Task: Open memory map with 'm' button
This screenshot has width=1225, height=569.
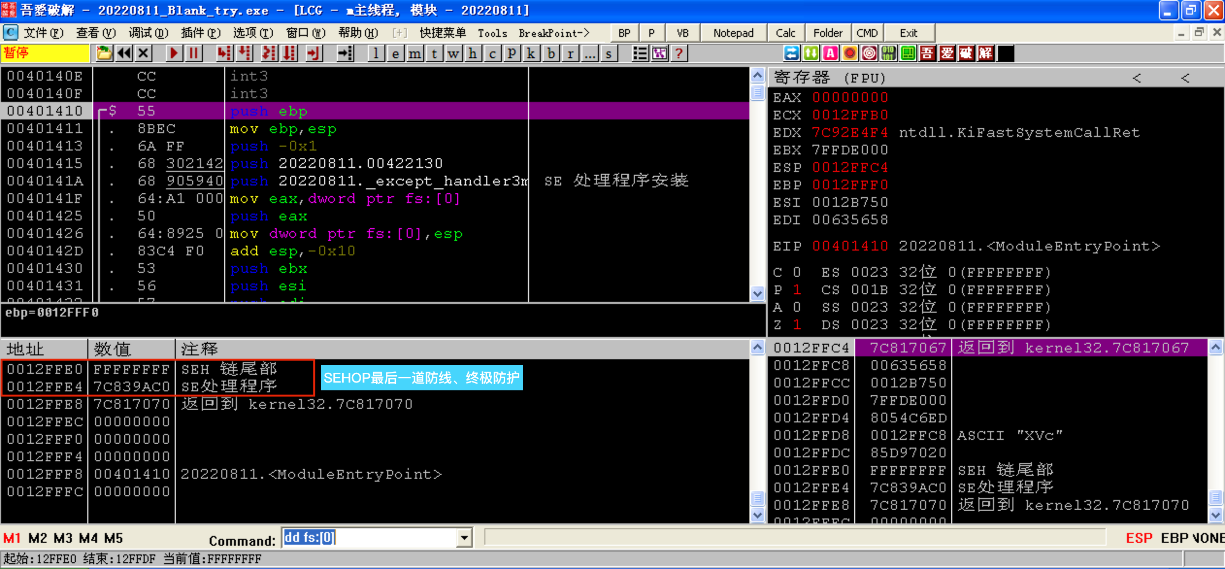Action: (414, 53)
